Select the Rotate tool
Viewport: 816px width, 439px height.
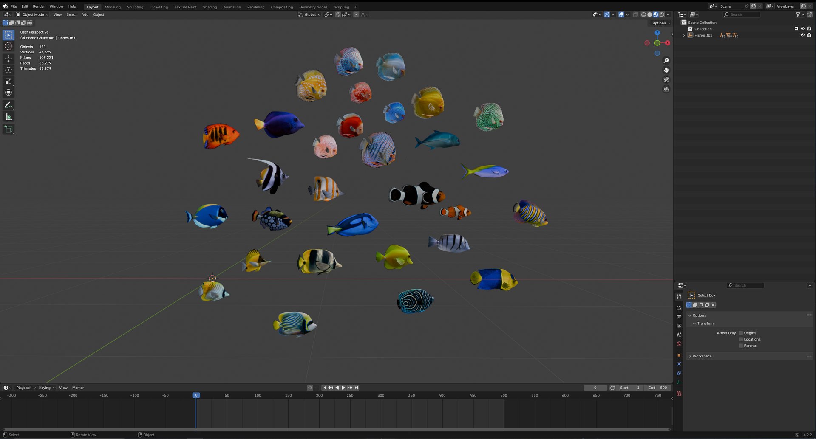8,70
